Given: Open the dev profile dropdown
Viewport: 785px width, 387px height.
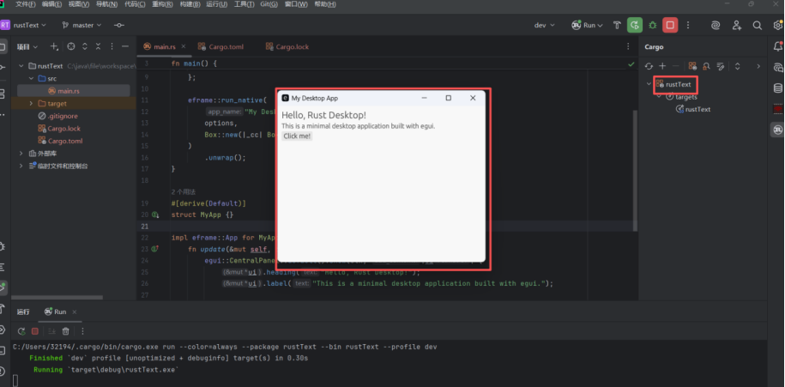Looking at the screenshot, I should point(545,25).
